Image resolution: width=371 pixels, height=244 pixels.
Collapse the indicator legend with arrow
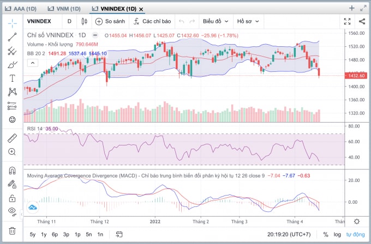(x=33, y=63)
